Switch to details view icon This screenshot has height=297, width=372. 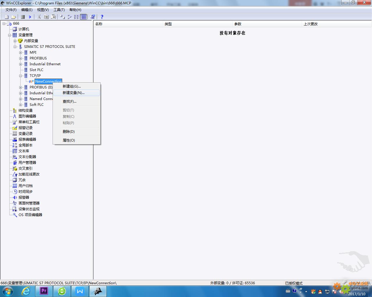(x=84, y=17)
